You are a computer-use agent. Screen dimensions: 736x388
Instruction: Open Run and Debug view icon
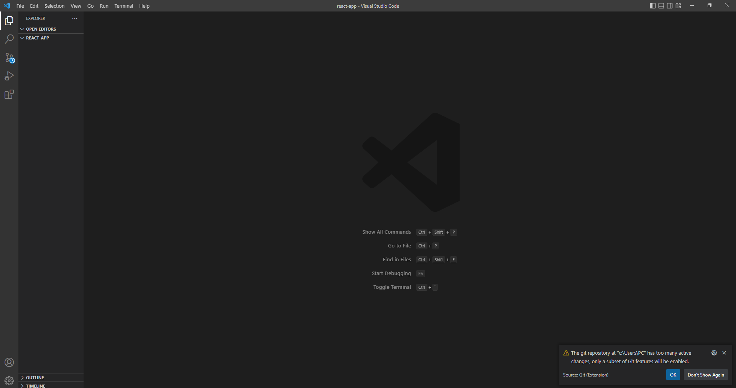coord(9,76)
